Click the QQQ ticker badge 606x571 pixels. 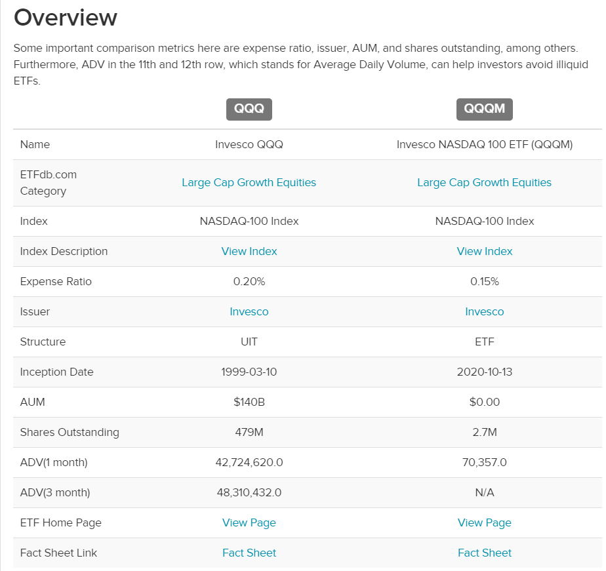coord(249,109)
